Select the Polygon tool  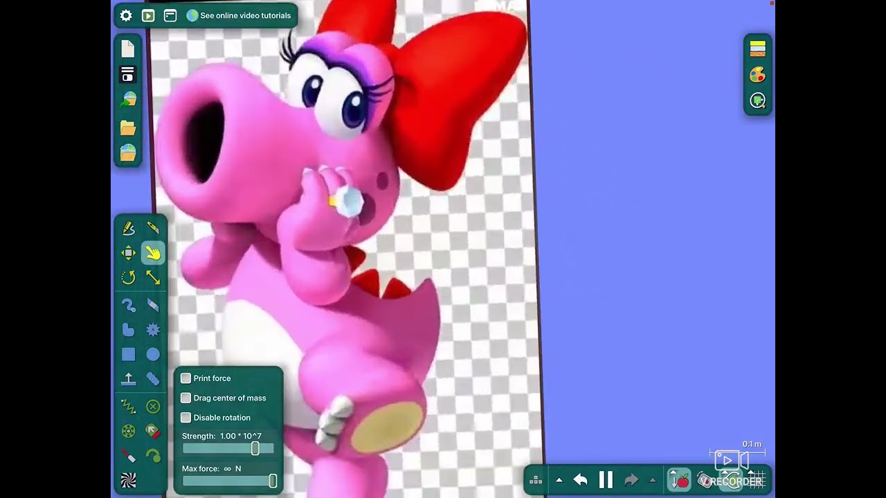pyautogui.click(x=128, y=330)
